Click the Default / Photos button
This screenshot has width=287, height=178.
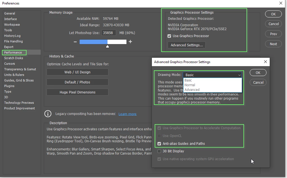(77, 82)
